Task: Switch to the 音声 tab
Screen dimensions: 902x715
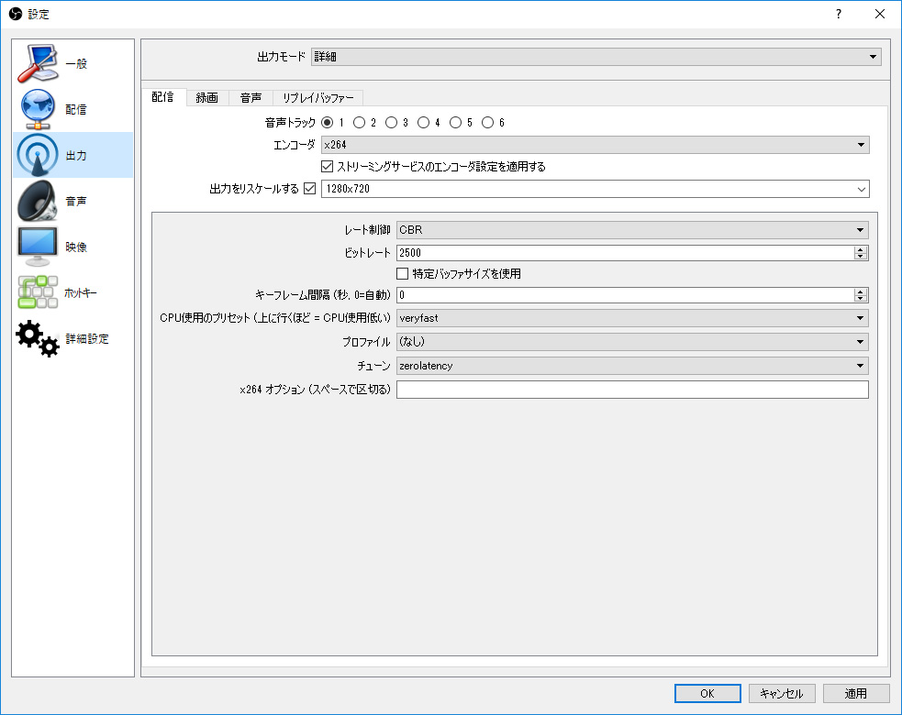Action: pyautogui.click(x=251, y=98)
